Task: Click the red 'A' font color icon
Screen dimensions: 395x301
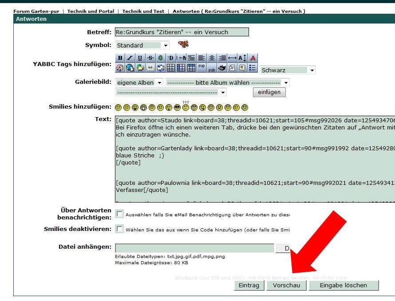Action: (253, 58)
